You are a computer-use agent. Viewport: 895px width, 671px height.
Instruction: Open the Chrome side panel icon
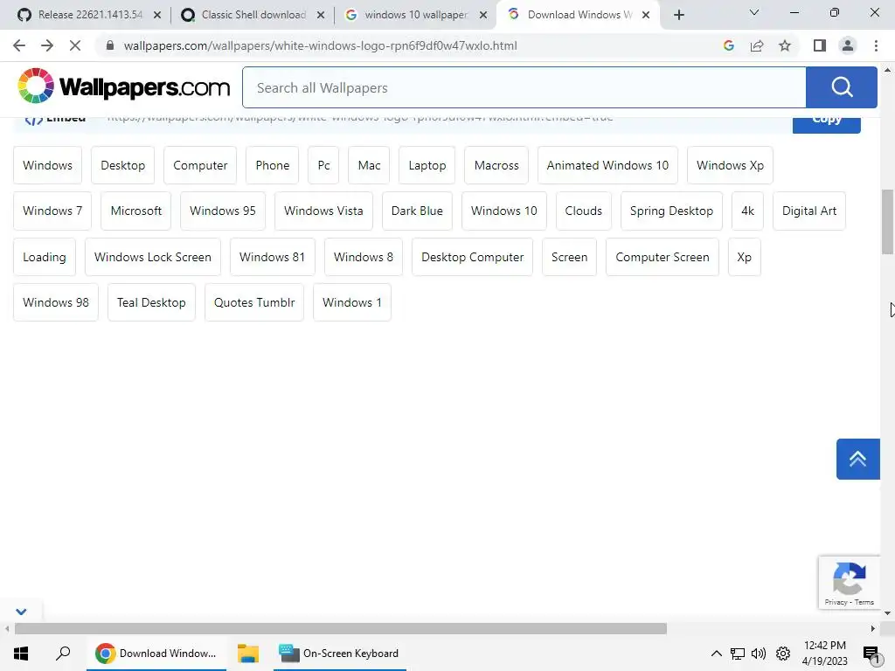point(820,45)
